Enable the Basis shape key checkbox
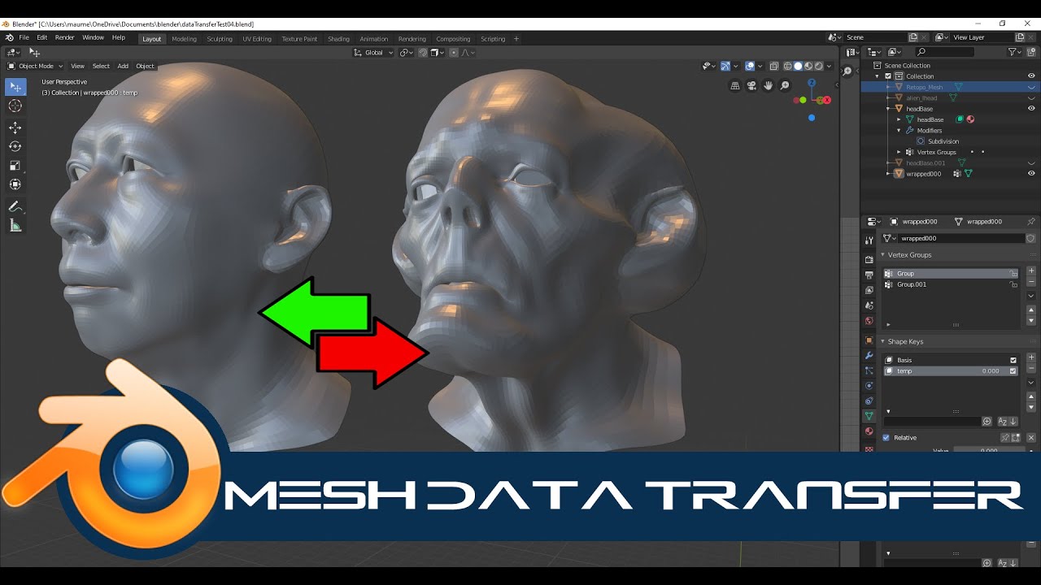 (x=1013, y=360)
